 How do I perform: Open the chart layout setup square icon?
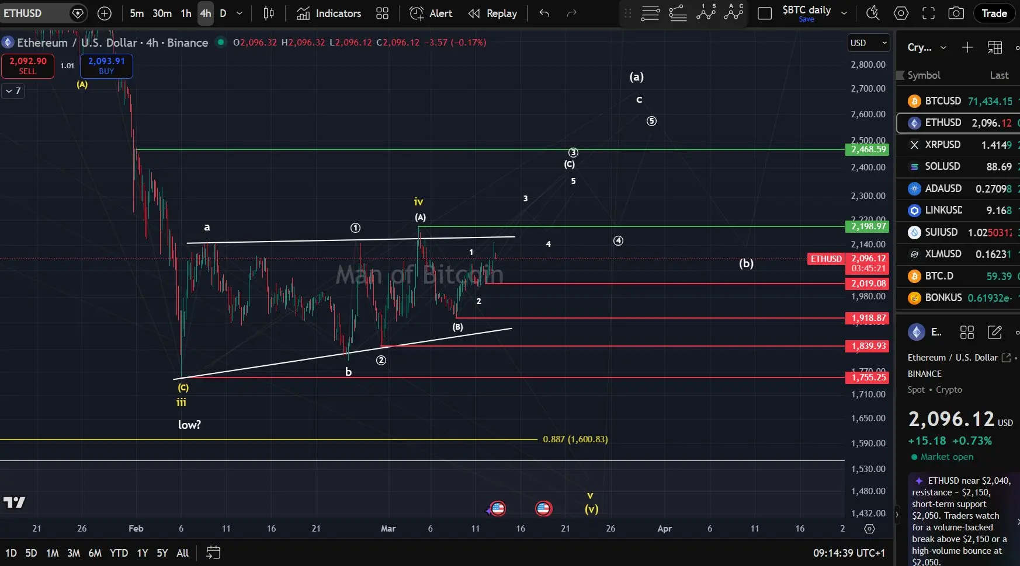point(765,13)
